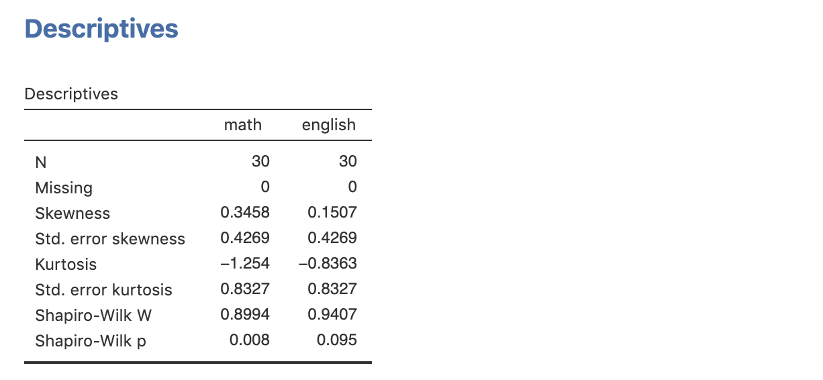Select the Kurtosis row label
Viewport: 823px width, 380px height.
tap(66, 265)
